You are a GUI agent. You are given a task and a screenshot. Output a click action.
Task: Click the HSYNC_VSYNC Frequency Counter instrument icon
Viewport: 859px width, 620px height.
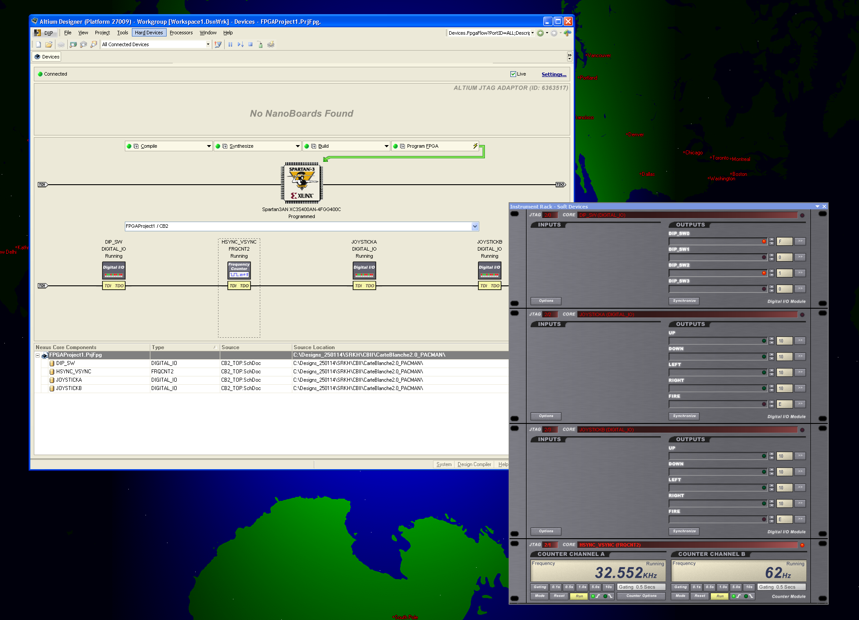coord(239,271)
